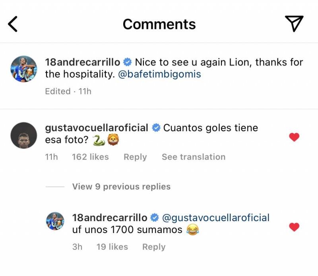Reply to gustavocuellaroficial's comment
Image resolution: width=318 pixels, height=276 pixels.
(135, 157)
